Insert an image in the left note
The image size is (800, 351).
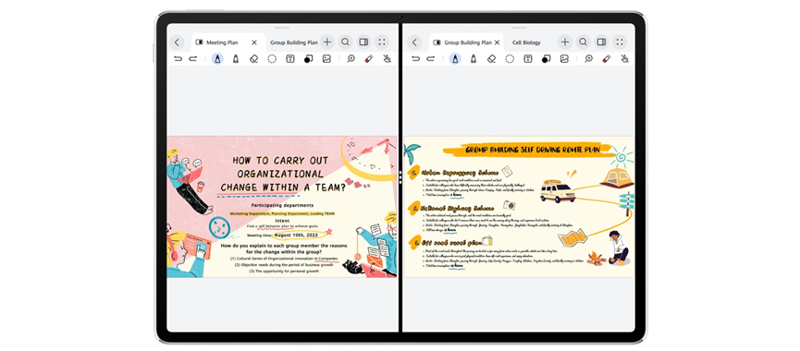point(326,58)
